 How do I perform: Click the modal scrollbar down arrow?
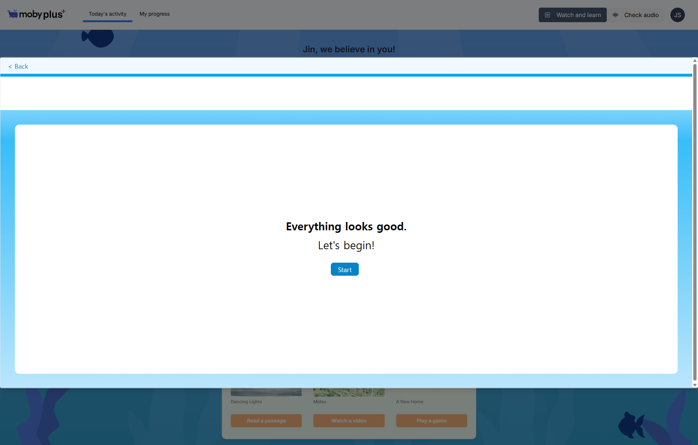pyautogui.click(x=695, y=385)
